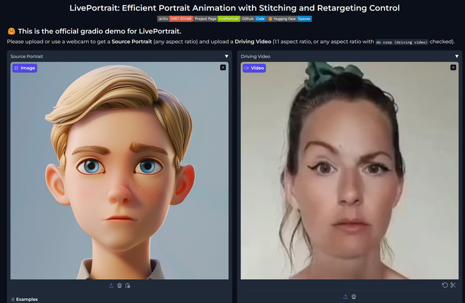Click the Video label badge

pyautogui.click(x=254, y=68)
